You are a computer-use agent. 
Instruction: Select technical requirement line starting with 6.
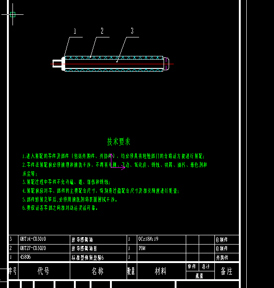pos(60,208)
